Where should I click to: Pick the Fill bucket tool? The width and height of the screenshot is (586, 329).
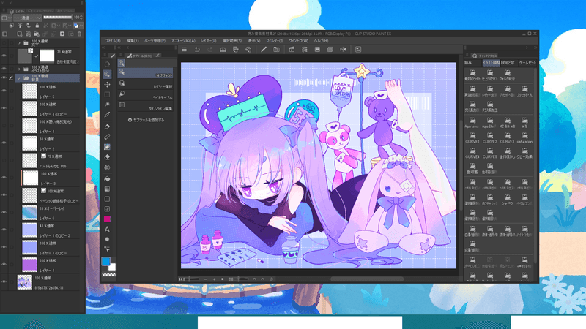point(107,177)
